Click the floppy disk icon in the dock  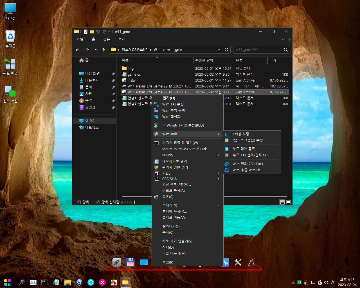pos(130,262)
